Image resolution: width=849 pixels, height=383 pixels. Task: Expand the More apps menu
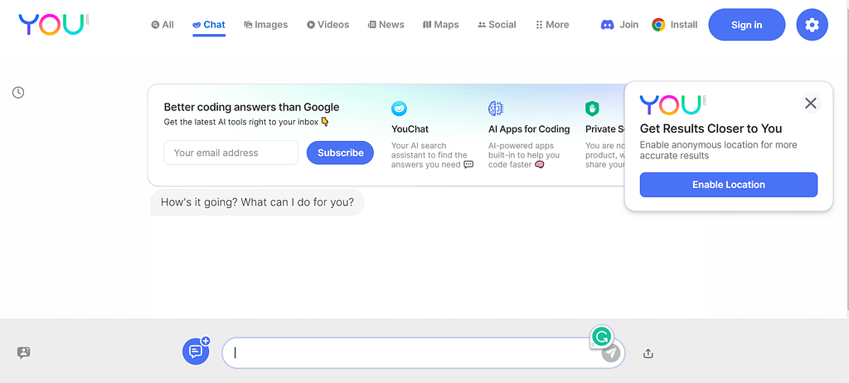[x=552, y=24]
